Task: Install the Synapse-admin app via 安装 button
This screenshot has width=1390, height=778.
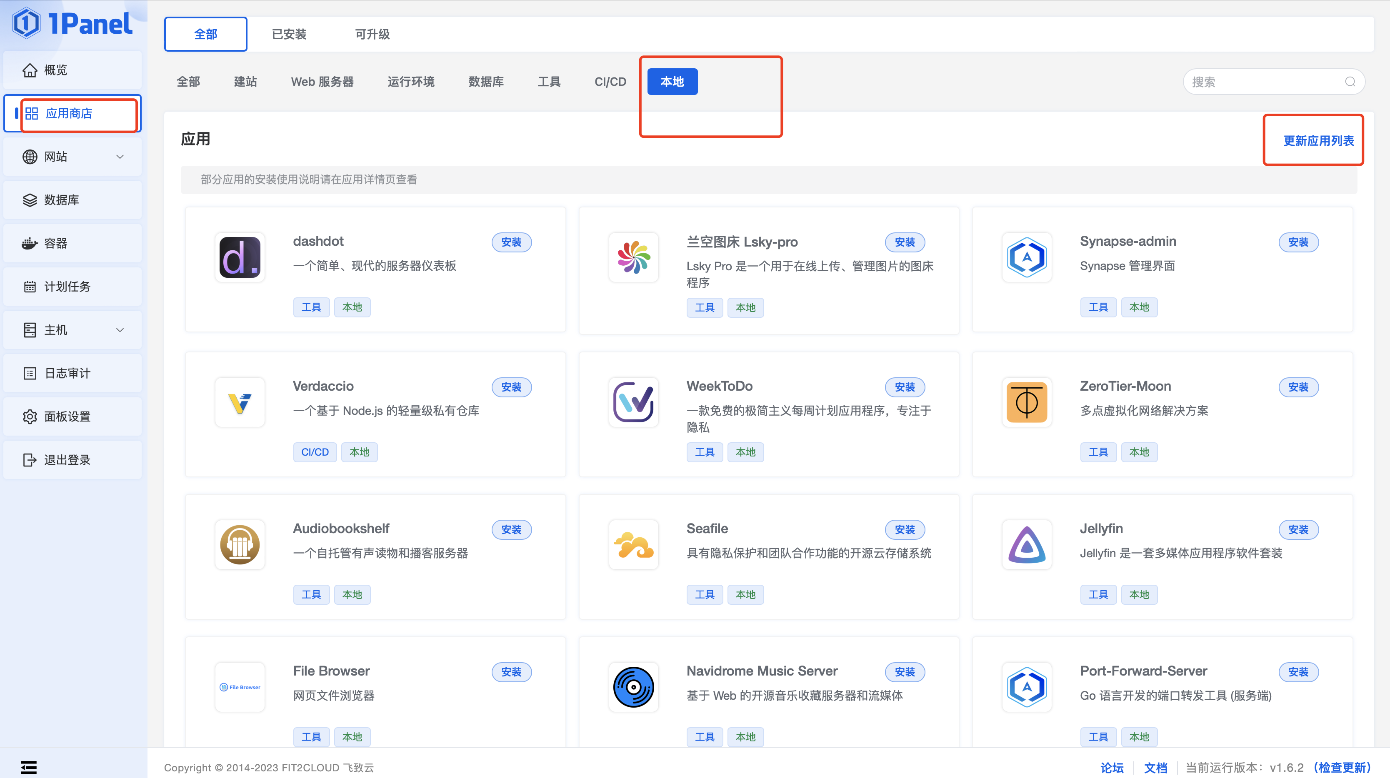Action: coord(1298,242)
